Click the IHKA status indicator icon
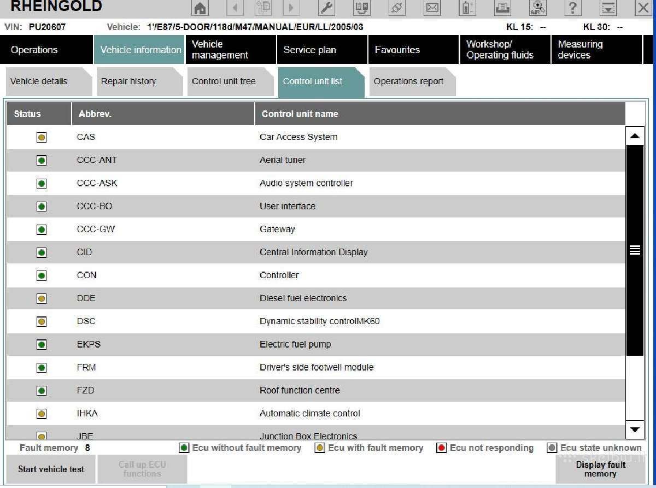This screenshot has height=488, width=656. [42, 414]
